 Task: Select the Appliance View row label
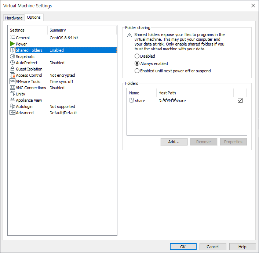tap(29, 100)
